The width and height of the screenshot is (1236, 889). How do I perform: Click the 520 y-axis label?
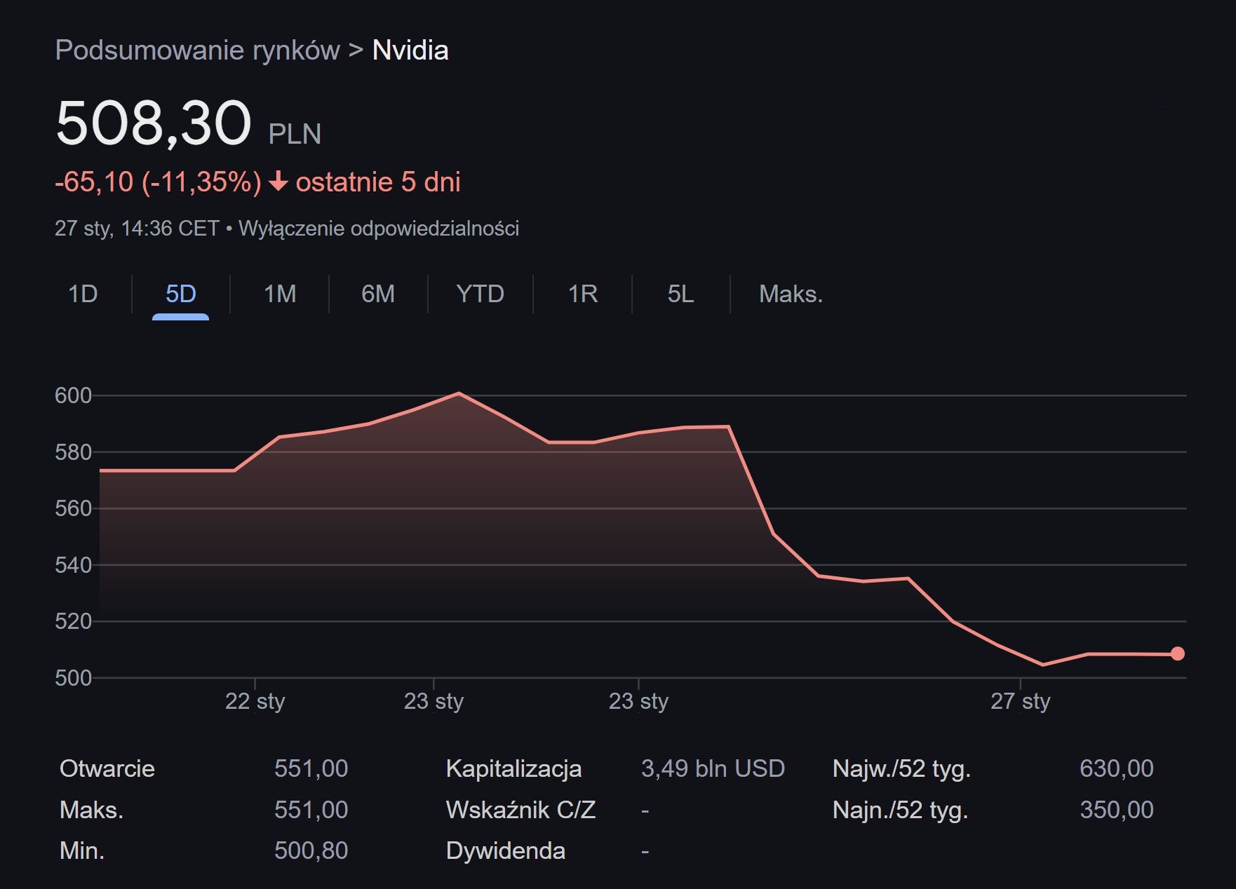[73, 621]
